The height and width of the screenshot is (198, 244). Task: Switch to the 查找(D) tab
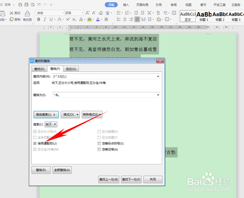(x=40, y=69)
